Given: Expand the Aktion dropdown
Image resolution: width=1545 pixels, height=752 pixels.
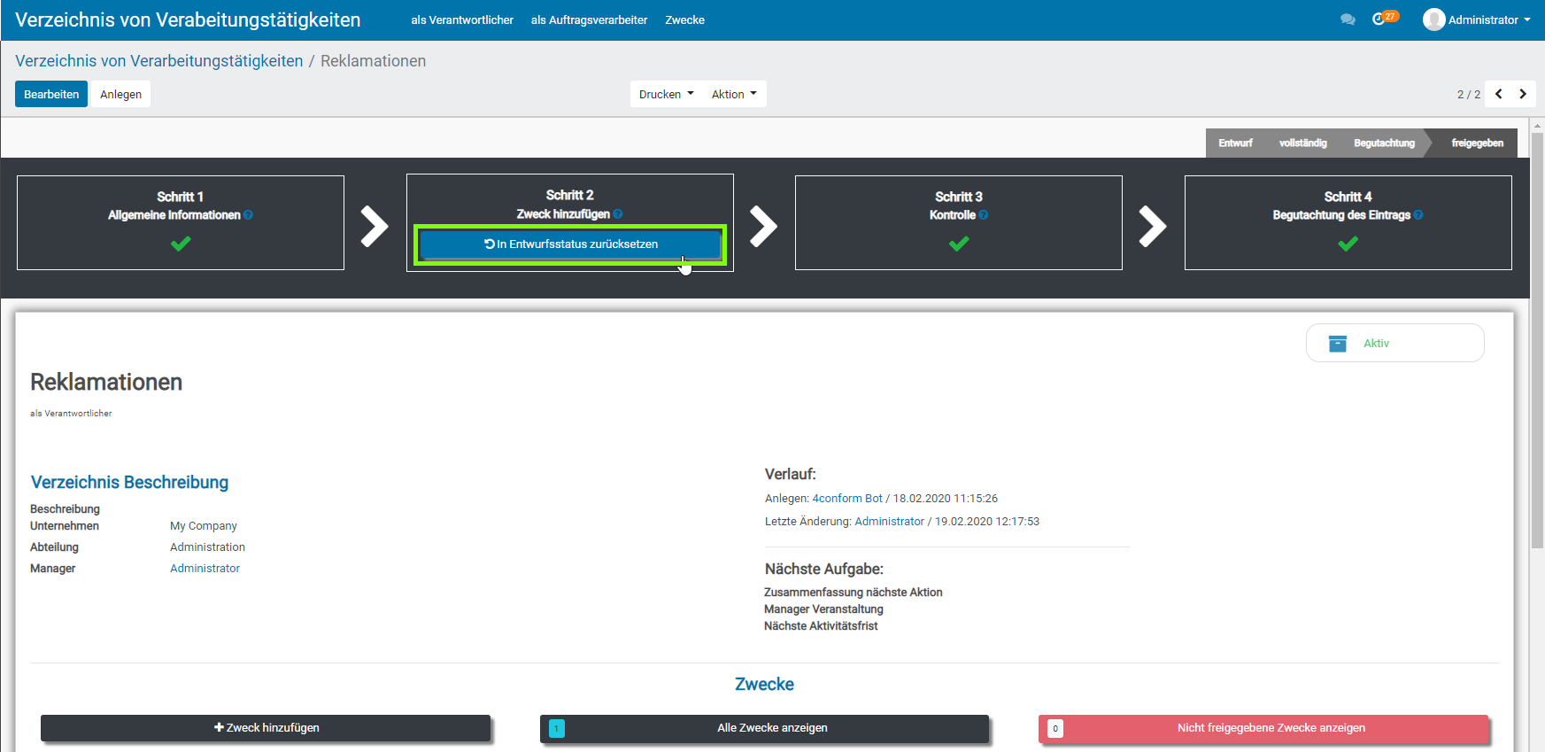Looking at the screenshot, I should 734,94.
